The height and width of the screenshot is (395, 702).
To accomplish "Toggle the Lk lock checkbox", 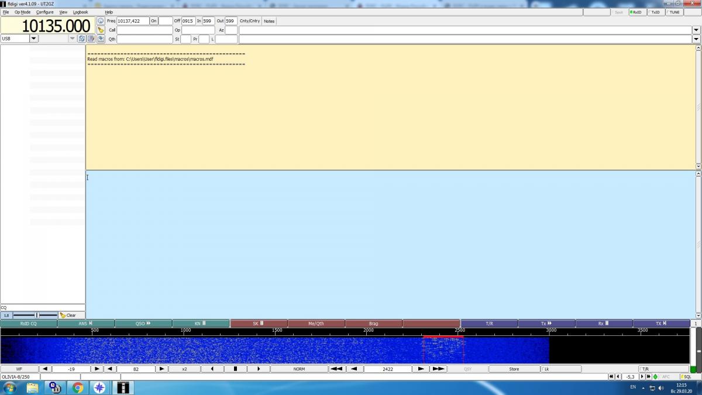I will tap(561, 369).
